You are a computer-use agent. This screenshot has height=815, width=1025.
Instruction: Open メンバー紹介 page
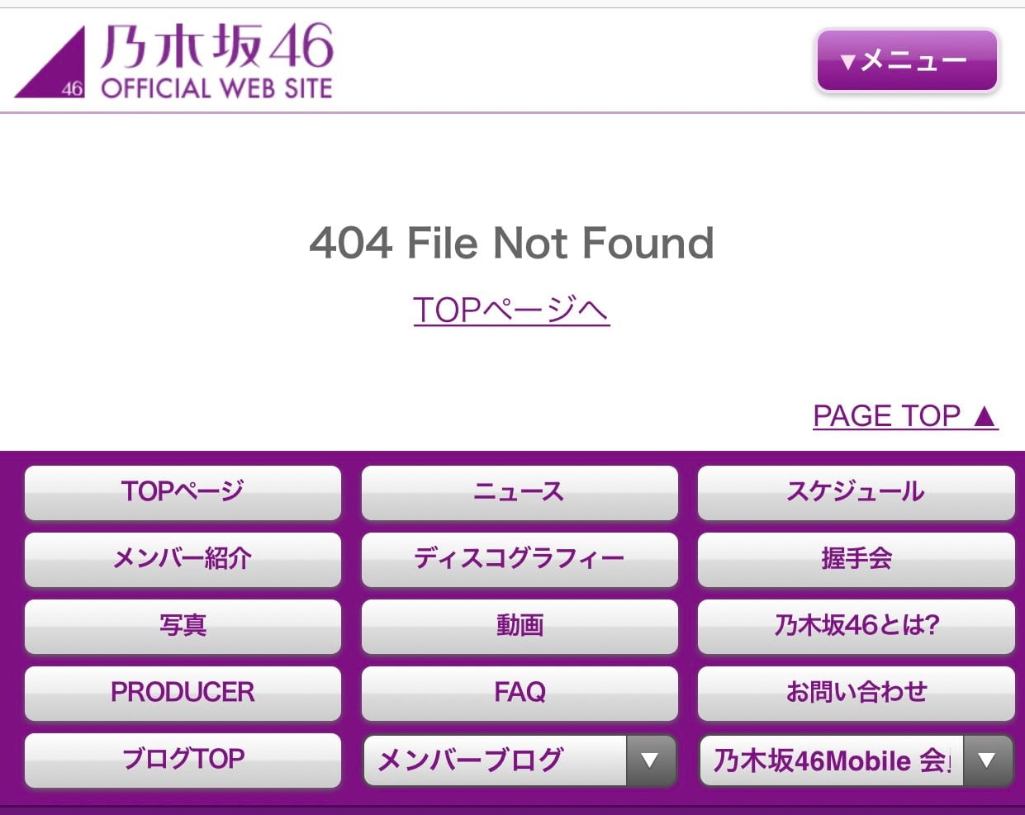[x=183, y=559]
